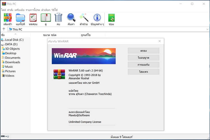Open the เครื่องมือ (Tools) menu
Screen dimensions: 210x140
(x=19, y=10)
